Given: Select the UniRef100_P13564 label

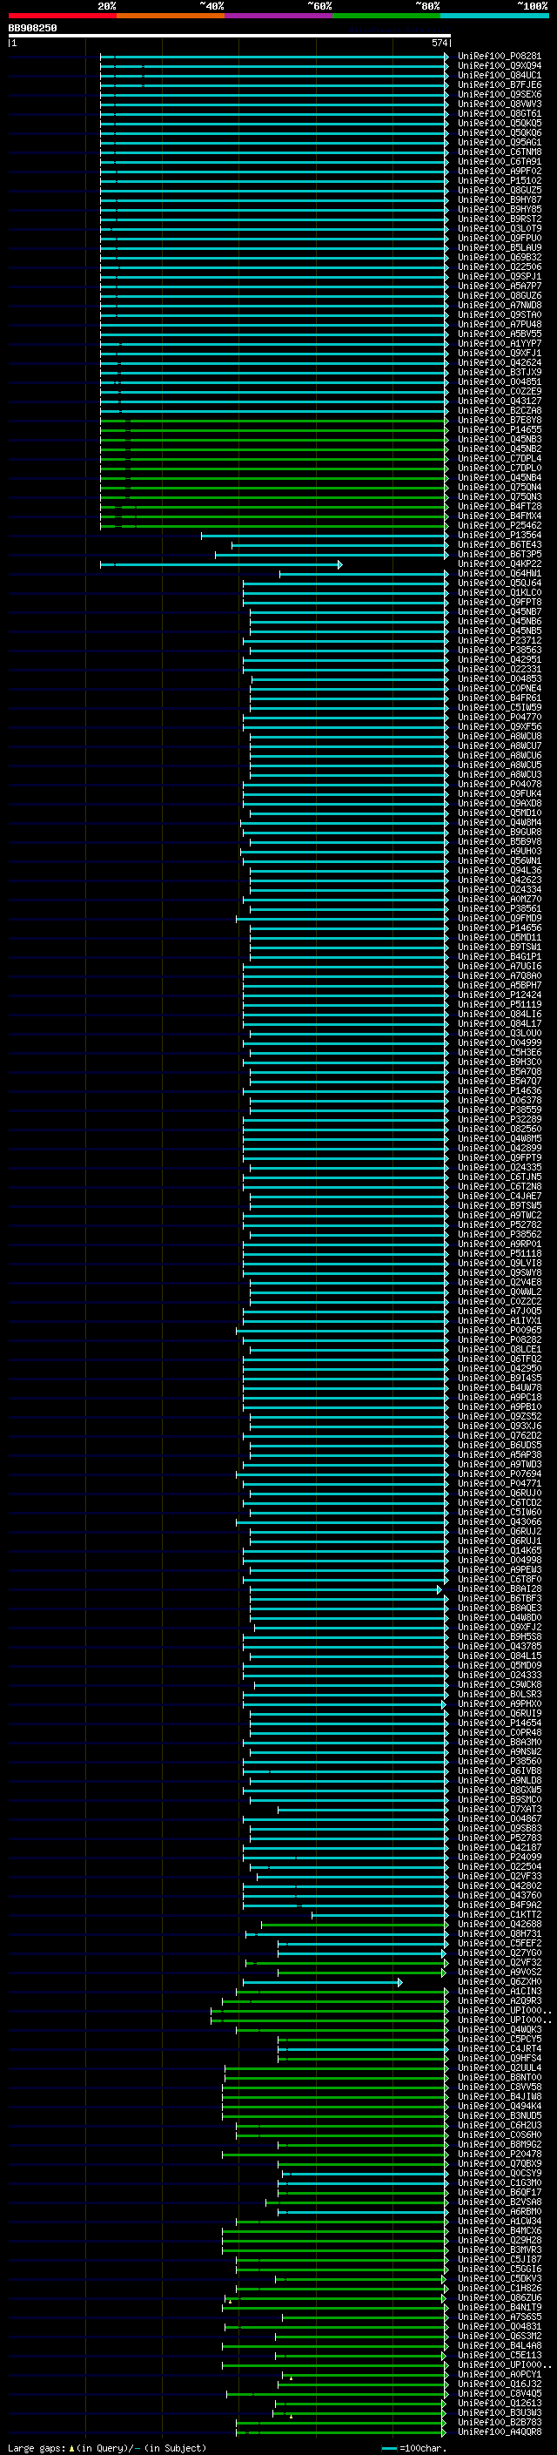Looking at the screenshot, I should (x=500, y=536).
